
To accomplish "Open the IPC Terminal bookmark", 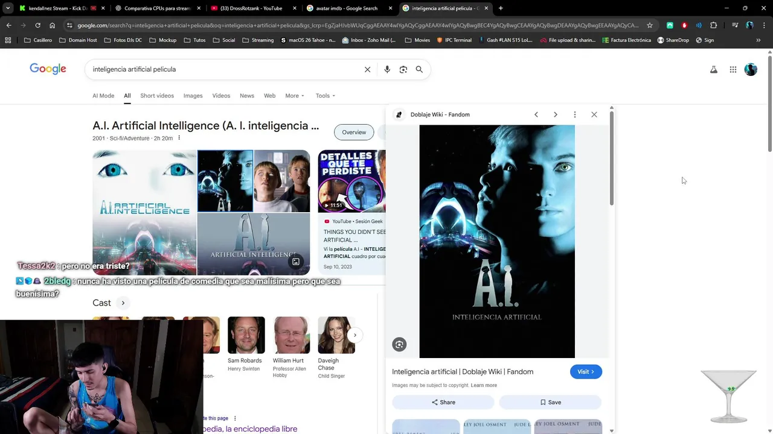I will pos(454,40).
